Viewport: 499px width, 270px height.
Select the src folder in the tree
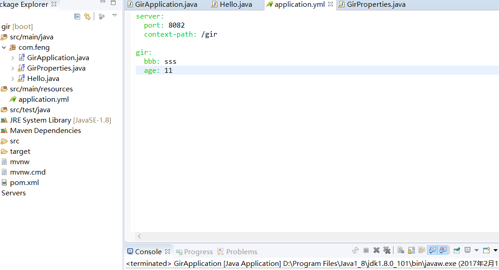pos(14,141)
